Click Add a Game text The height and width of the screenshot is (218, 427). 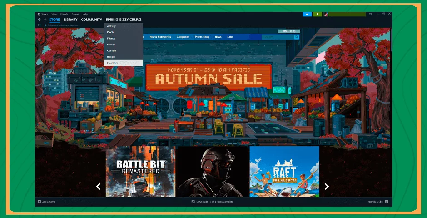pos(49,202)
